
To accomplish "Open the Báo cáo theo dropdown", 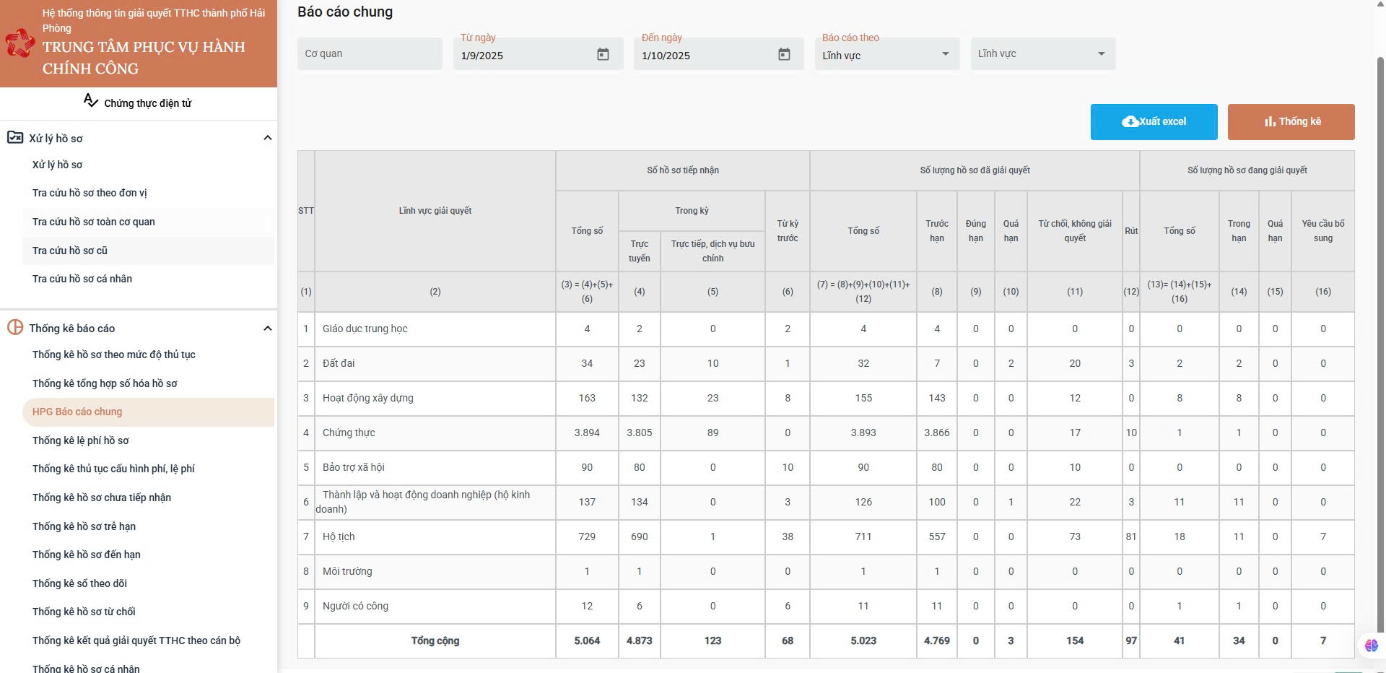I will click(886, 54).
